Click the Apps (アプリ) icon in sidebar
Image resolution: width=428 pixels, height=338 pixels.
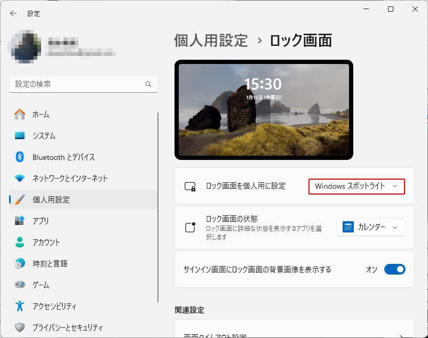[x=20, y=221]
